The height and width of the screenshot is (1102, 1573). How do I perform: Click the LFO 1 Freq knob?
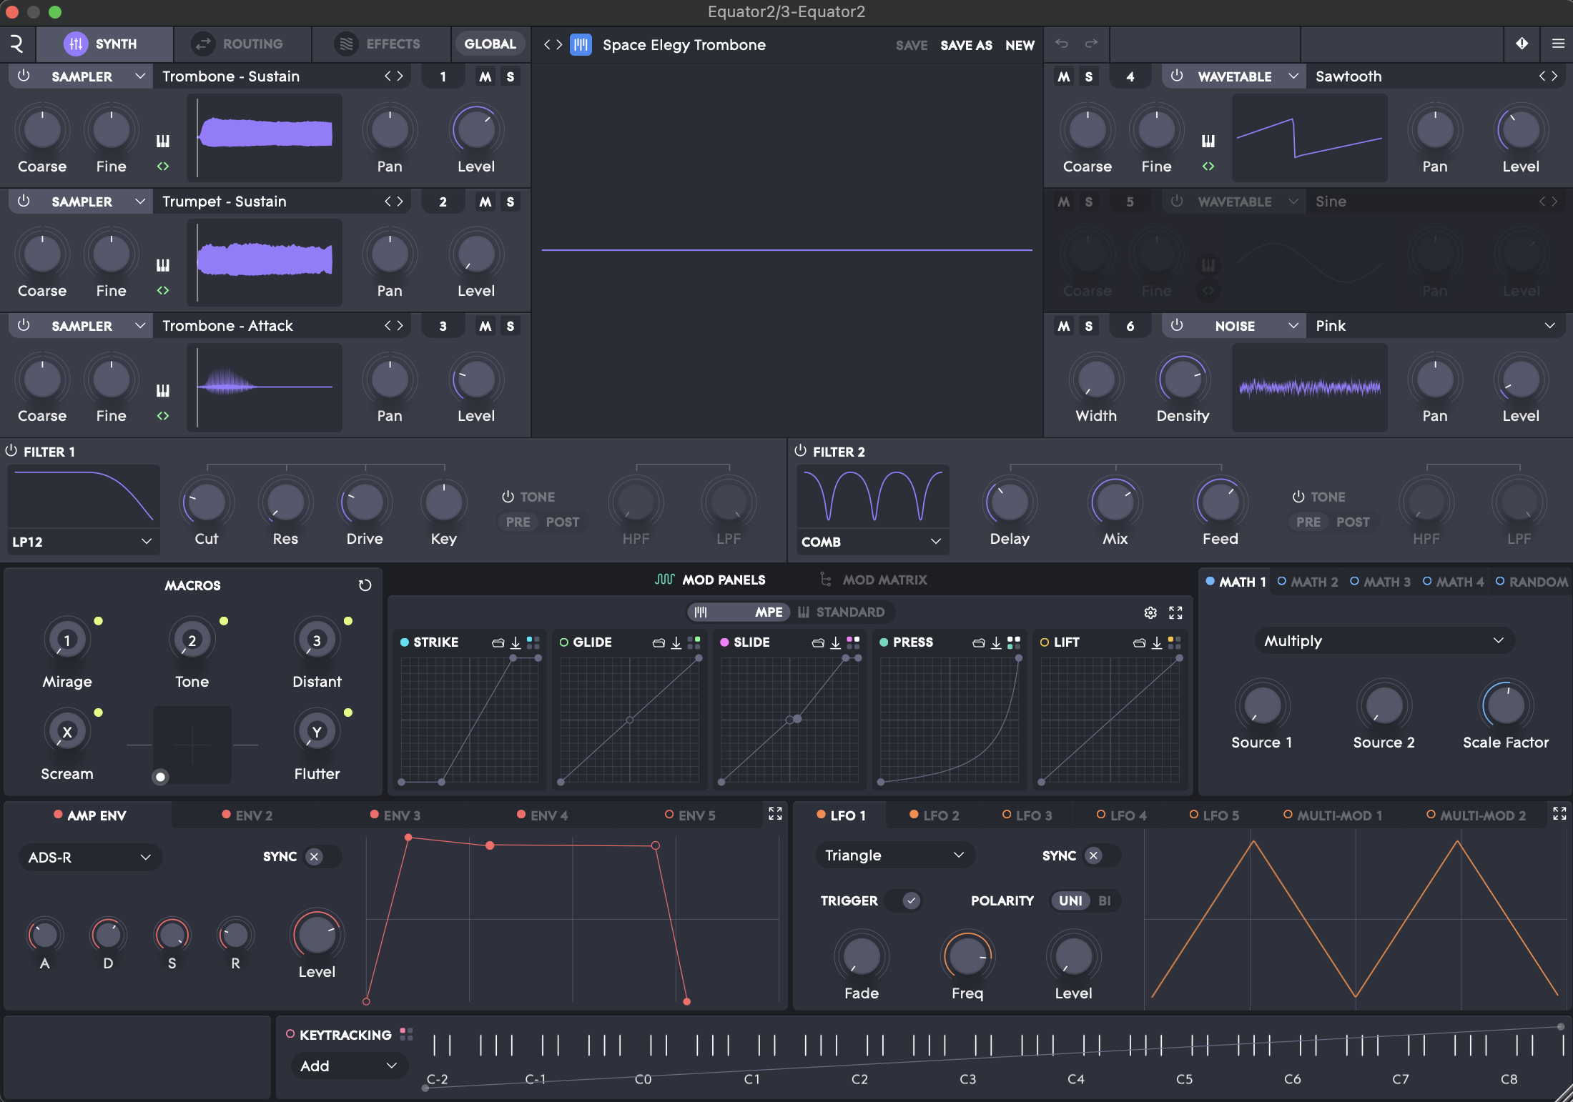tap(967, 956)
